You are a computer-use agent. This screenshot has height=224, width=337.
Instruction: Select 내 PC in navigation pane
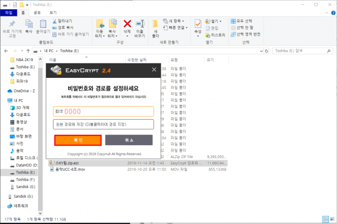coord(15,100)
